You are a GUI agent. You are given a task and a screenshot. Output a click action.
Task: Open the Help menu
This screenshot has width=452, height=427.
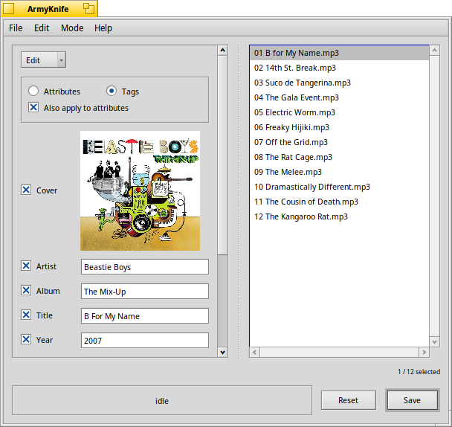[x=103, y=28]
